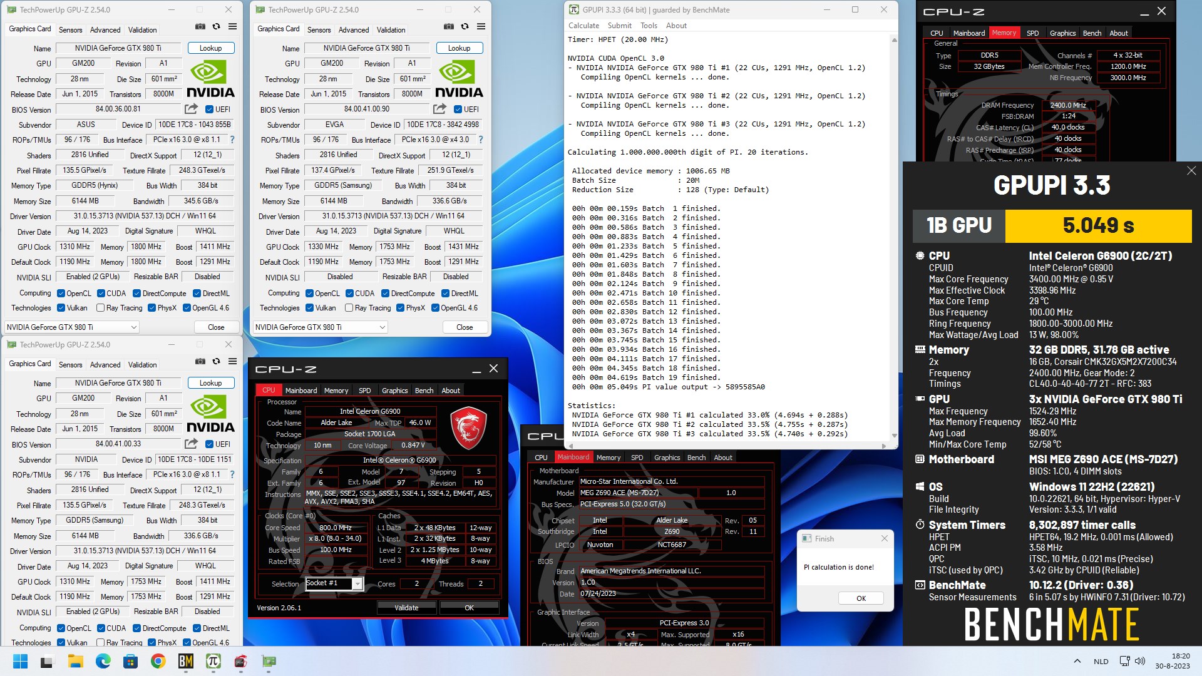Click MSI dragon logo in CPU-Z CPU tab

[468, 428]
